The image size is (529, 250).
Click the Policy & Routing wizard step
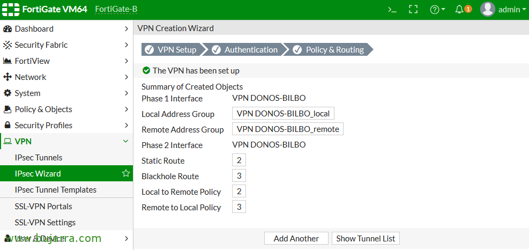(329, 50)
